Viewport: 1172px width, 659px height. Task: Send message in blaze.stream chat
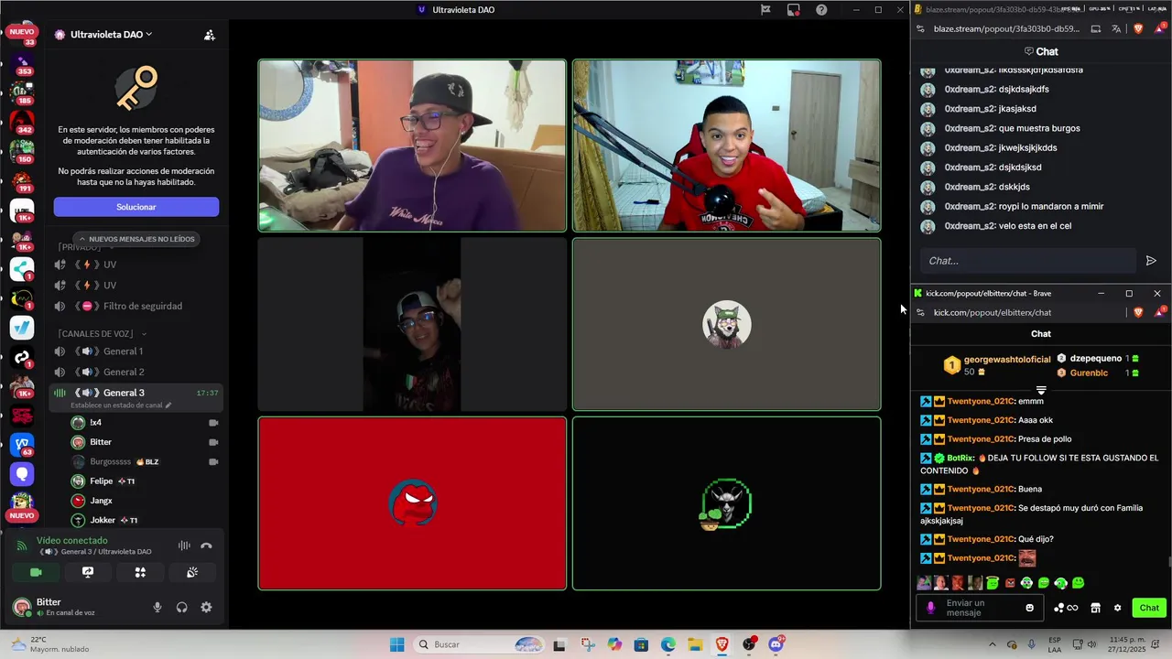click(1151, 261)
